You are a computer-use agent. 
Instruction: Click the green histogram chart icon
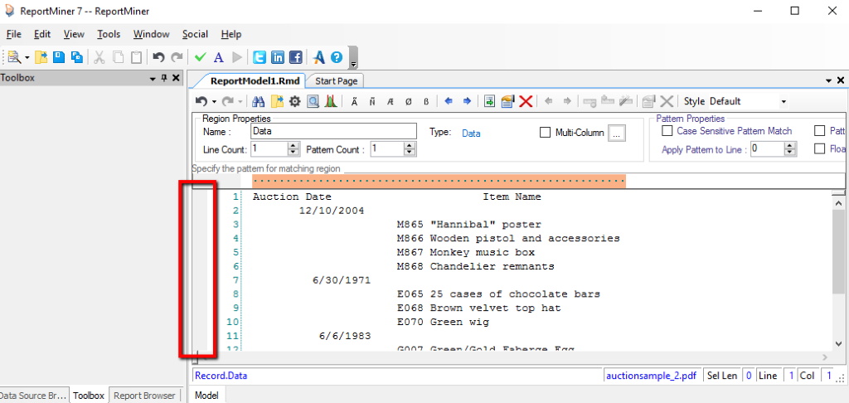[331, 101]
